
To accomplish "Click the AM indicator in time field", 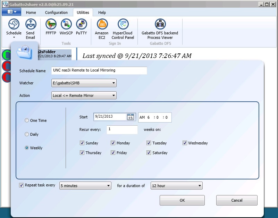I will click(x=142, y=117).
